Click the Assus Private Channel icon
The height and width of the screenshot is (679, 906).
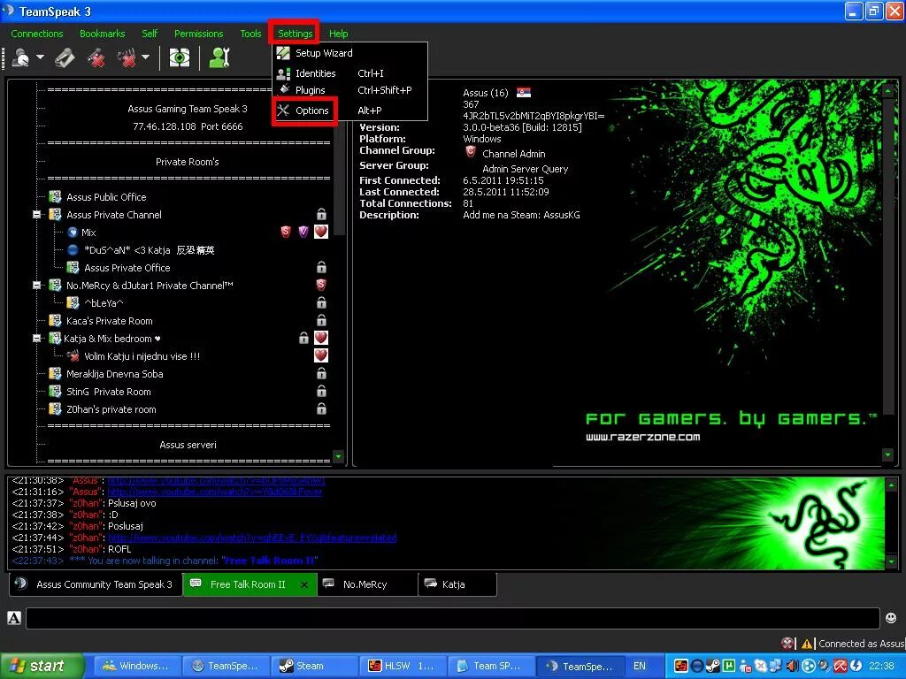click(x=56, y=214)
